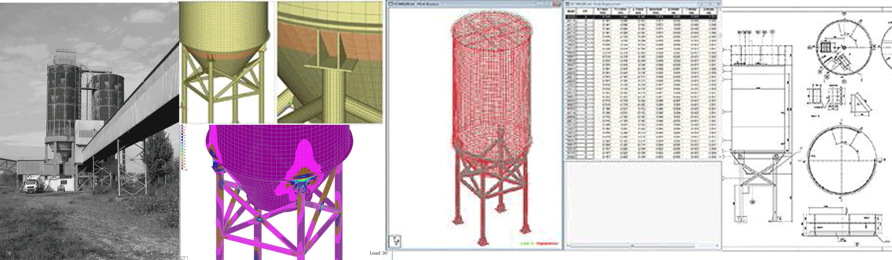Click the red >=342 stress legend swatch
The image size is (892, 260).
(182, 169)
